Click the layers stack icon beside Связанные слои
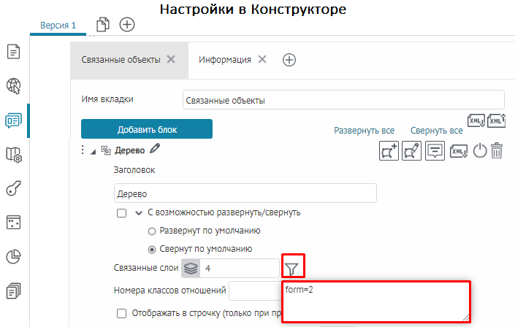515x327 pixels. 191,269
